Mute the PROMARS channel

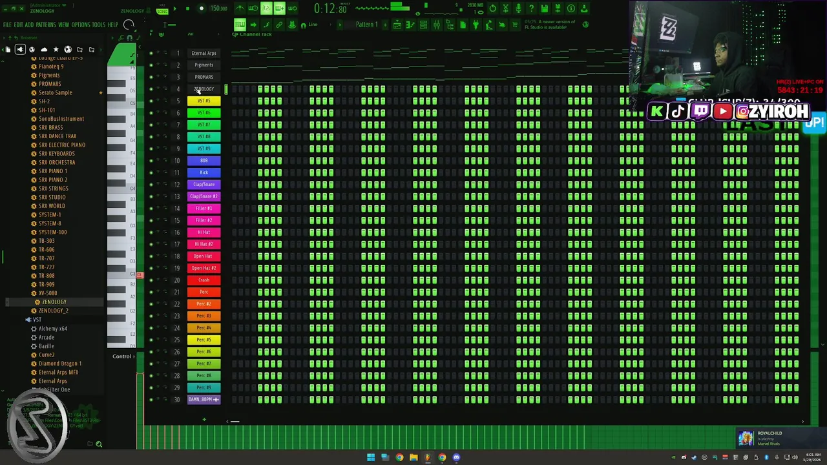pos(151,77)
